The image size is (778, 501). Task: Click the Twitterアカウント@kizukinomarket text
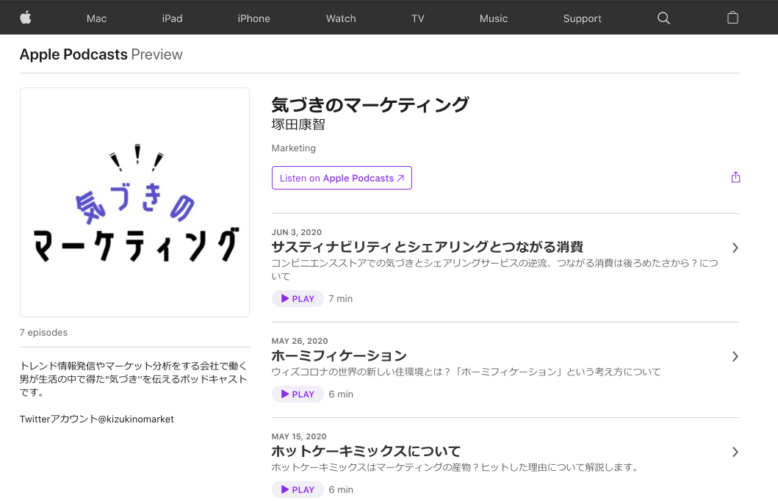[x=97, y=419]
